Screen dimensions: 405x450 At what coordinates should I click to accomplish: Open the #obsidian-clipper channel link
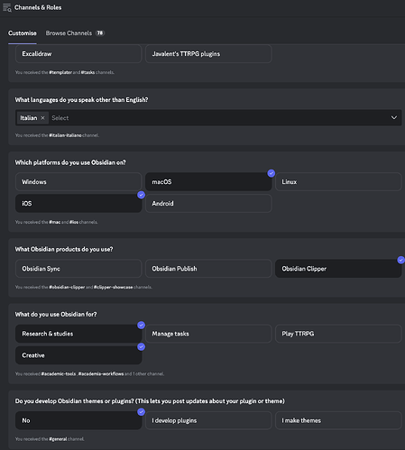pos(67,287)
